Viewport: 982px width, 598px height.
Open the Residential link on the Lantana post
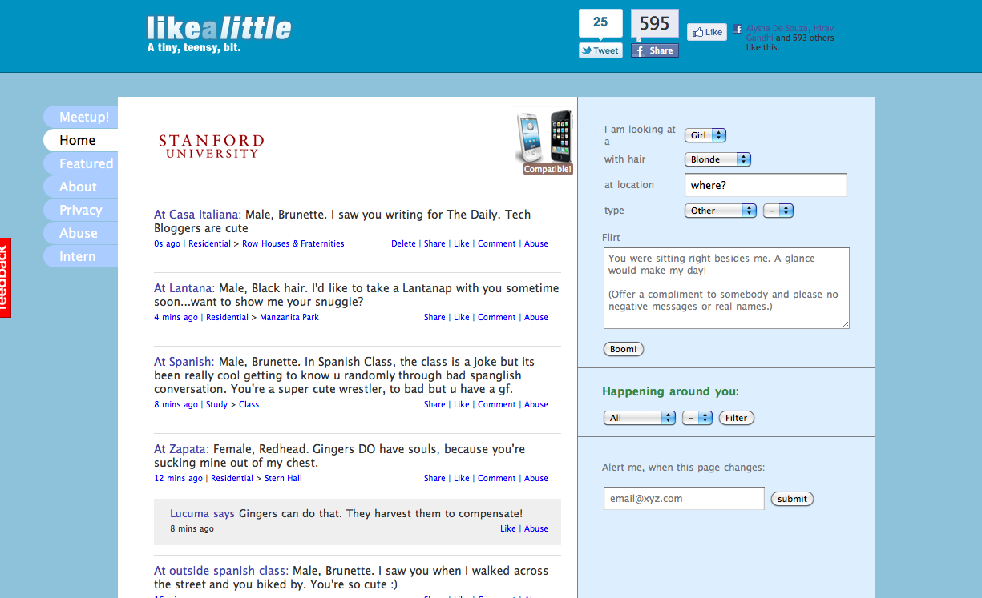pos(227,317)
